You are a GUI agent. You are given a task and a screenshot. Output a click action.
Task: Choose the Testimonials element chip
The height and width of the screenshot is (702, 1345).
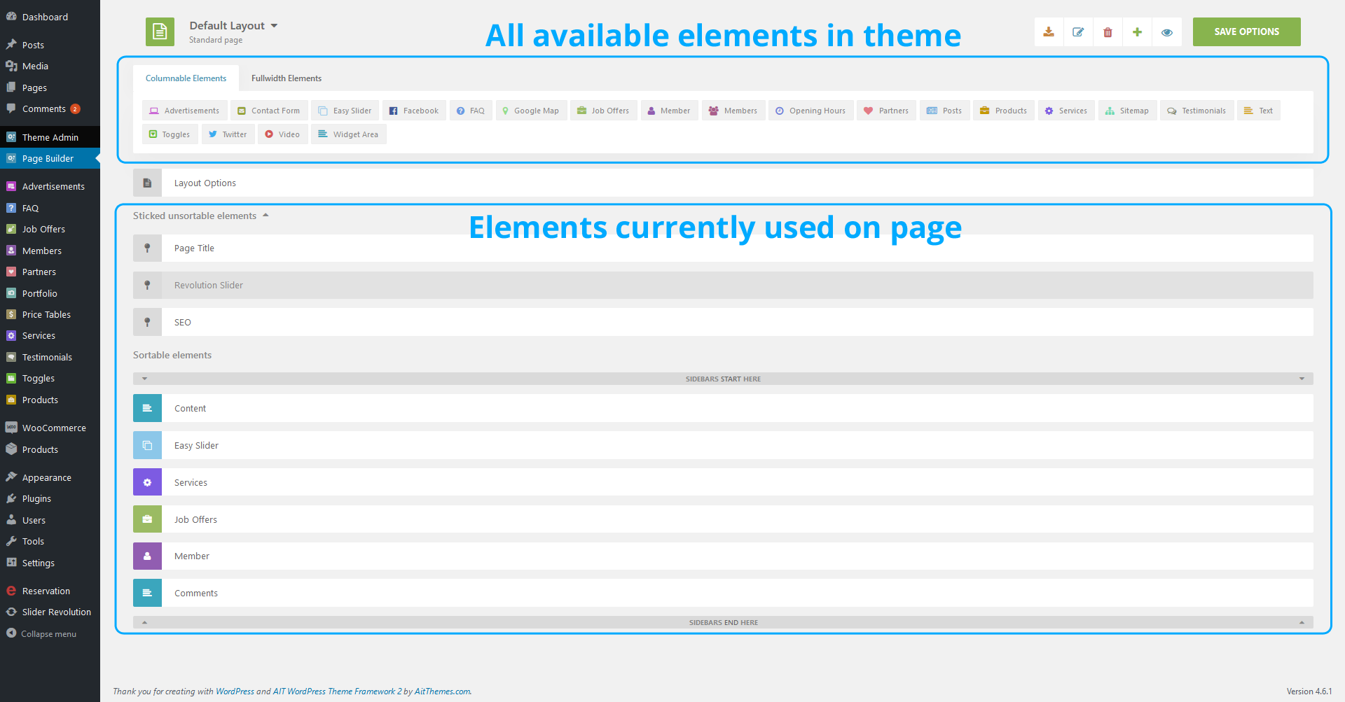coord(1196,111)
